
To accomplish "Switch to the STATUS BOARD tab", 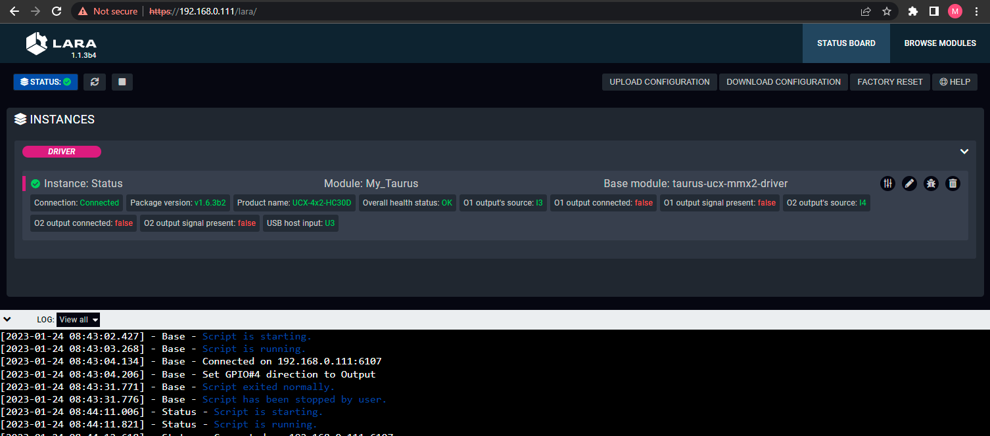I will (846, 43).
